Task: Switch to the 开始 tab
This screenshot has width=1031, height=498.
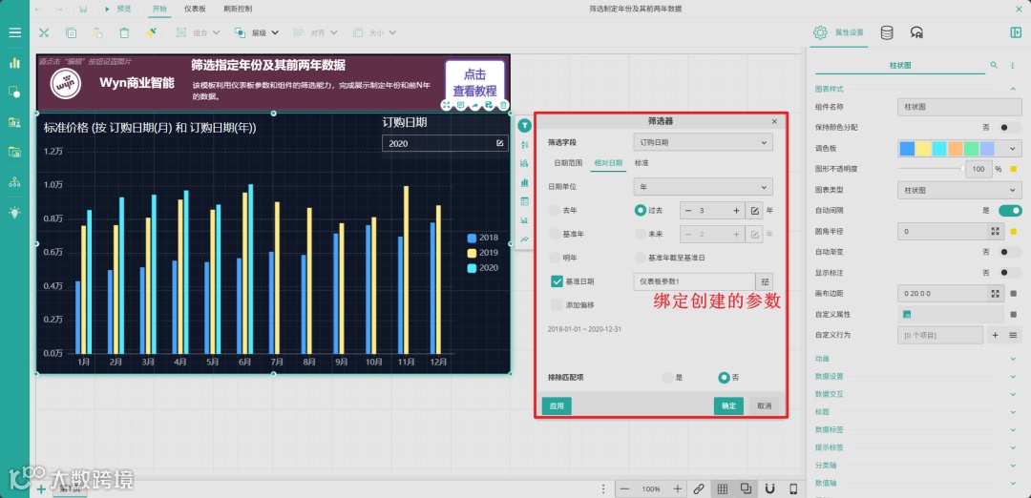Action: click(x=159, y=10)
